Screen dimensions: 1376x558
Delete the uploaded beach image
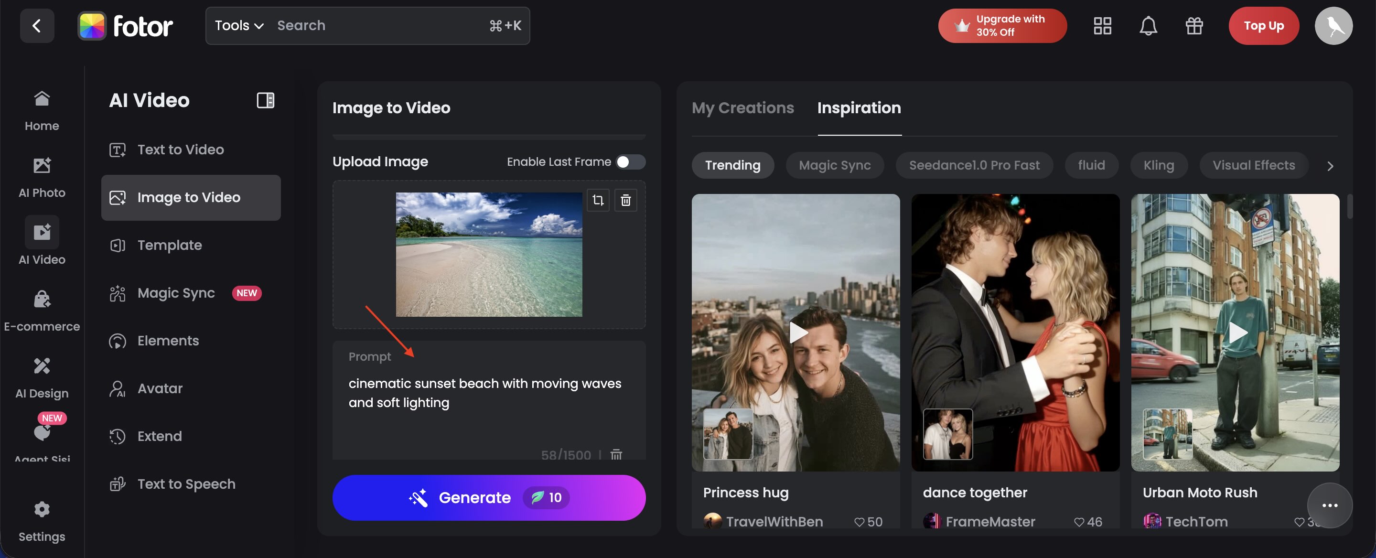point(625,200)
